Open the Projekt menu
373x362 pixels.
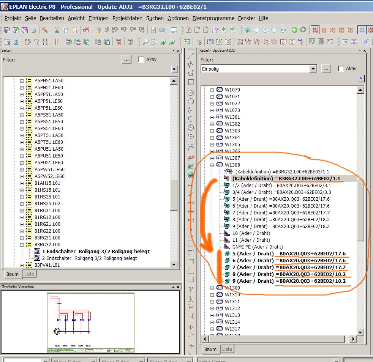pos(13,18)
